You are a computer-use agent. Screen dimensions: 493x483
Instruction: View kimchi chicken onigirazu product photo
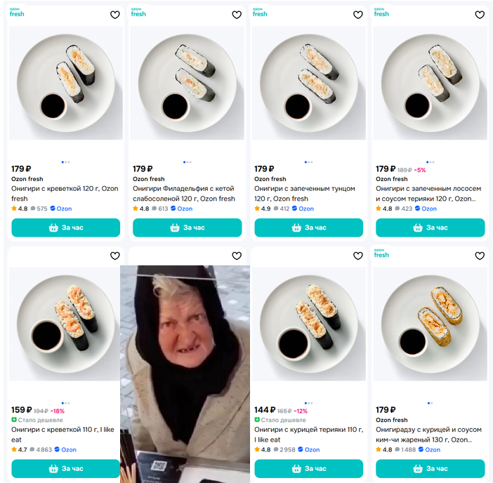[430, 324]
